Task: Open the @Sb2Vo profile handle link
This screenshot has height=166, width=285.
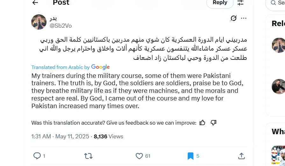Action: 61,26
